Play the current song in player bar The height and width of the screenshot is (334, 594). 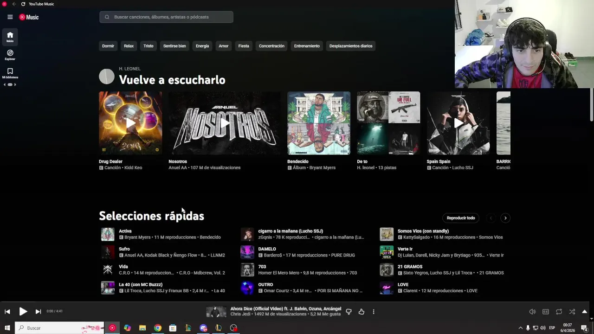pos(23,312)
